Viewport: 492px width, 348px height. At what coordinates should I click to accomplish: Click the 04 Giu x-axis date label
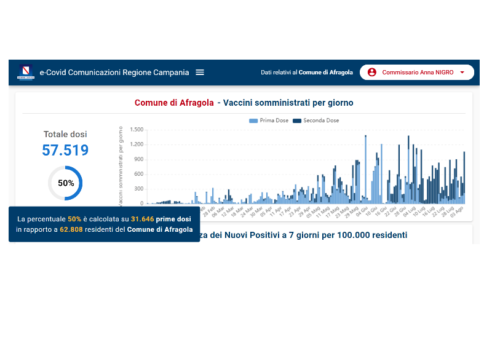tap(362, 212)
